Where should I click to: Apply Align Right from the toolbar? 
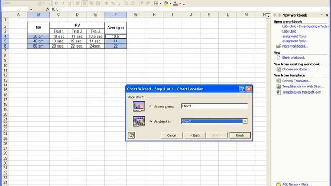[91, 3]
